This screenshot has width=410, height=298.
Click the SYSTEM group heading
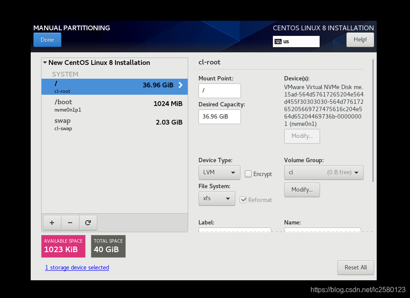pos(65,74)
